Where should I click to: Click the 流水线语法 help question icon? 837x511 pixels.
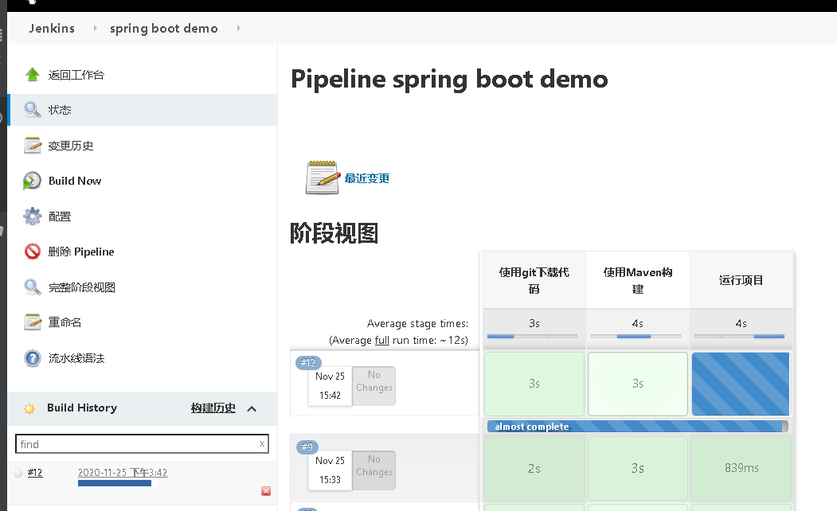click(32, 358)
